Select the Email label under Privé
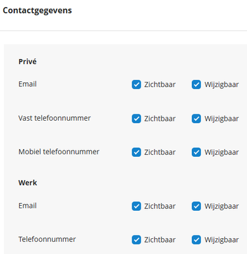 point(27,84)
